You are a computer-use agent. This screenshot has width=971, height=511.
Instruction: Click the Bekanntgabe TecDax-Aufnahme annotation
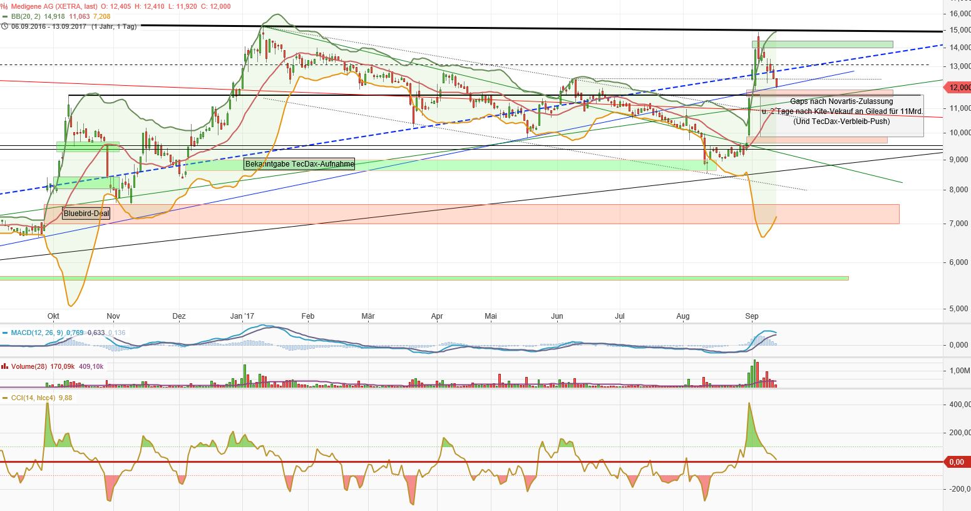(x=298, y=164)
